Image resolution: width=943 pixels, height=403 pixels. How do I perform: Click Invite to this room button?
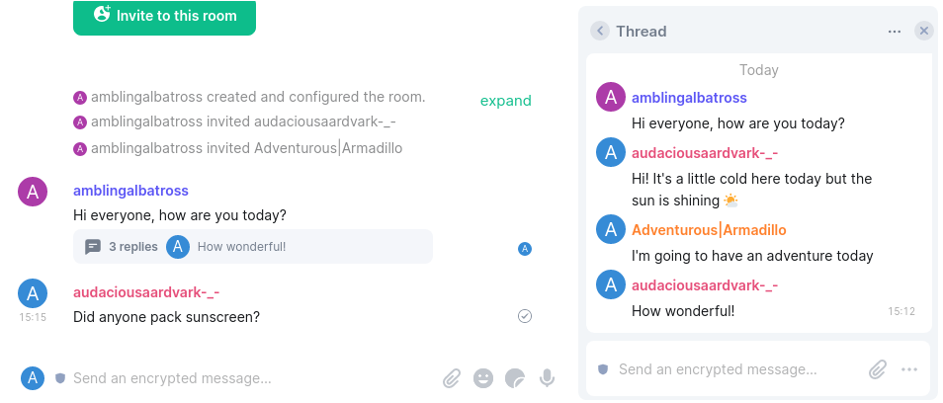point(164,16)
